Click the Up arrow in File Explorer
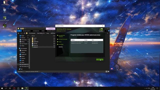This screenshot has height=90, width=160. tap(25, 33)
